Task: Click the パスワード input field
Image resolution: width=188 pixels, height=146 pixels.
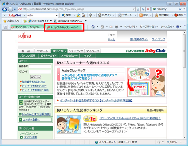Action: [x=40, y=72]
